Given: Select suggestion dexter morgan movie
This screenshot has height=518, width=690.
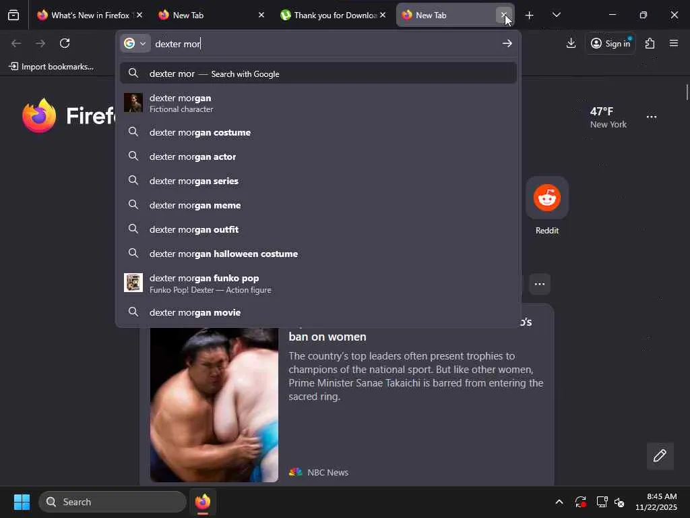Looking at the screenshot, I should pos(318,312).
